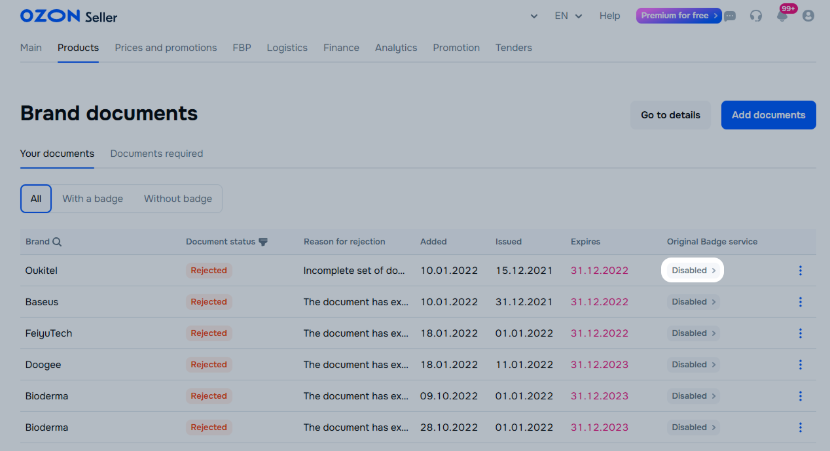
Task: Open the Finance menu item
Action: click(x=341, y=48)
